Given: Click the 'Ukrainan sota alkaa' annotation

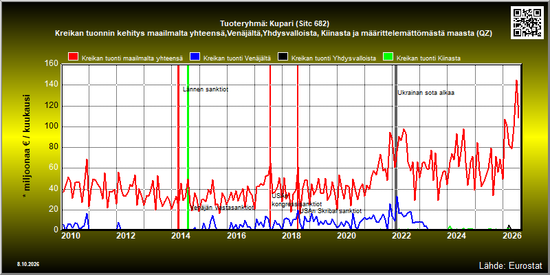Looking at the screenshot, I should [x=426, y=93].
